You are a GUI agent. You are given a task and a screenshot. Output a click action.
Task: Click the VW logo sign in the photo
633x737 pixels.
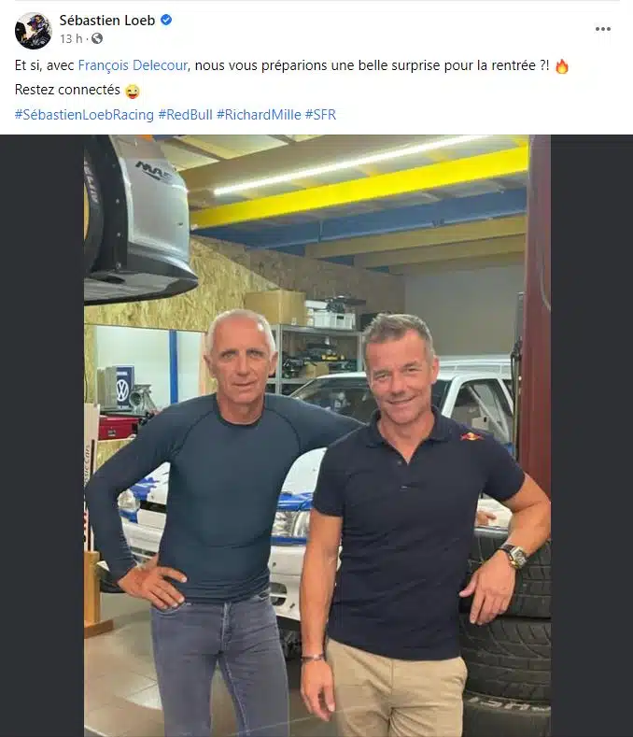click(x=122, y=389)
